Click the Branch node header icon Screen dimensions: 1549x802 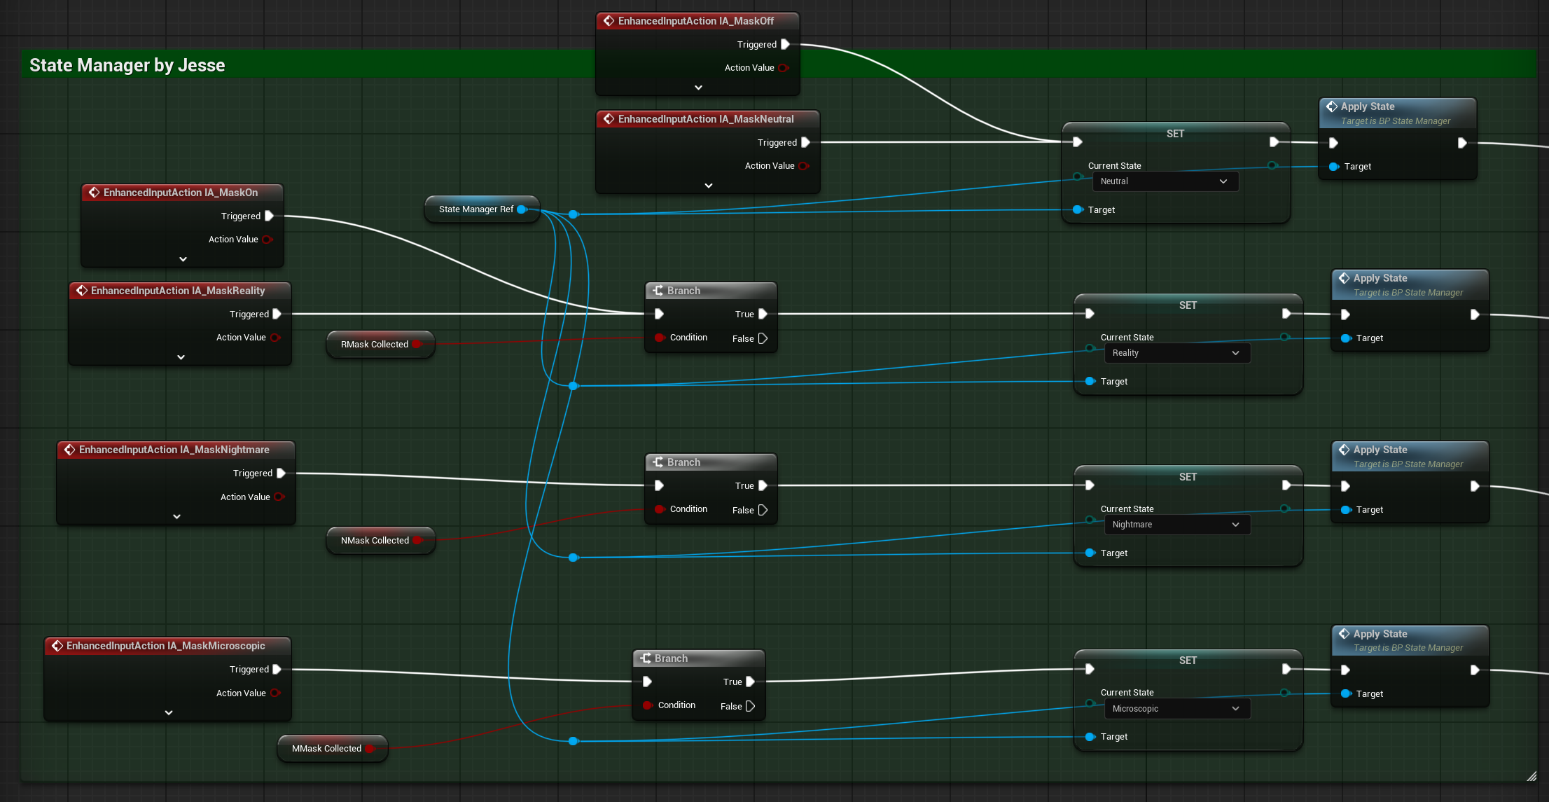click(x=658, y=290)
